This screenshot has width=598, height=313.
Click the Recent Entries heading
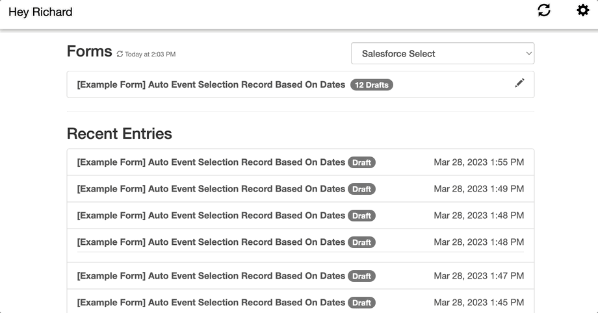(120, 134)
